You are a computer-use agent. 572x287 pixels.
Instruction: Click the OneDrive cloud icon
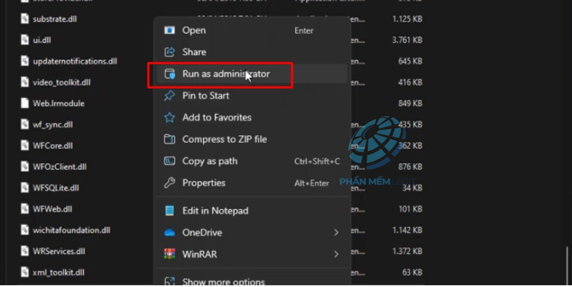(x=170, y=233)
